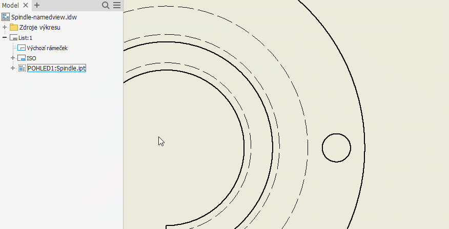The width and height of the screenshot is (449, 229).
Task: Select the POHLED1:Spindle.ipt name field
Action: coord(57,68)
